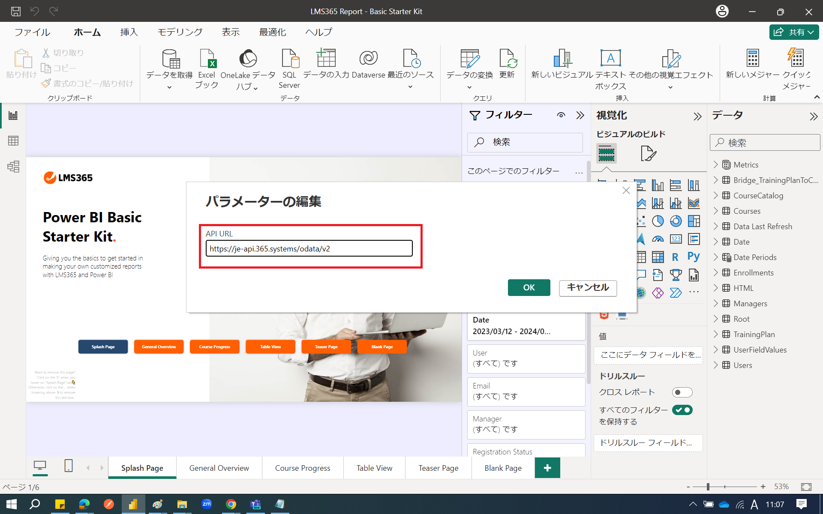Click the Save icon in title bar
The width and height of the screenshot is (823, 514).
click(16, 12)
